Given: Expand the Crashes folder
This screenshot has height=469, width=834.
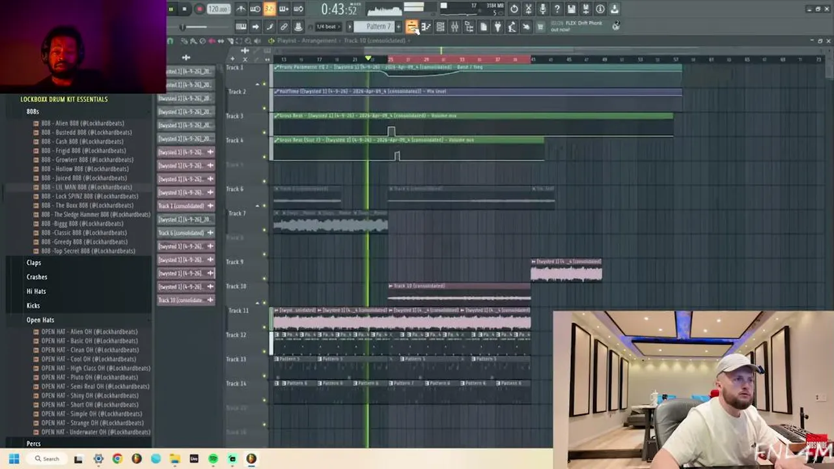Looking at the screenshot, I should (x=37, y=277).
